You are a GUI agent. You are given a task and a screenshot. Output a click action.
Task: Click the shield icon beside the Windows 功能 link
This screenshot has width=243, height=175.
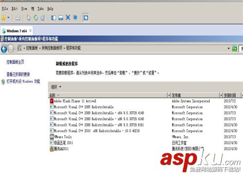[x=3, y=82]
